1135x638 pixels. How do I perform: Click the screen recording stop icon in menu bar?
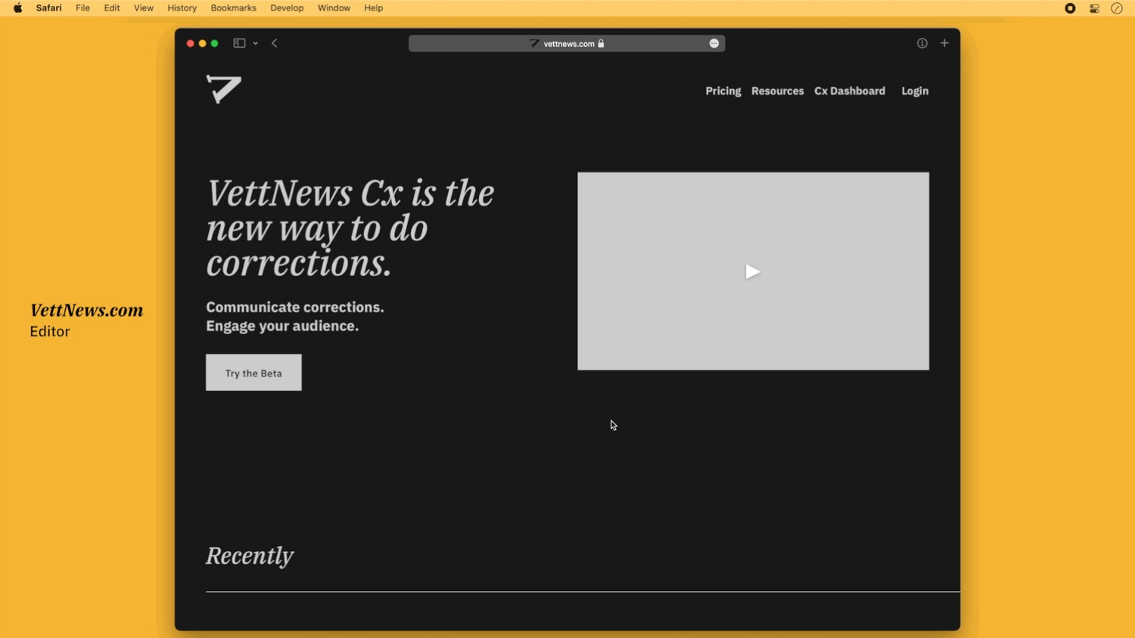(1070, 8)
